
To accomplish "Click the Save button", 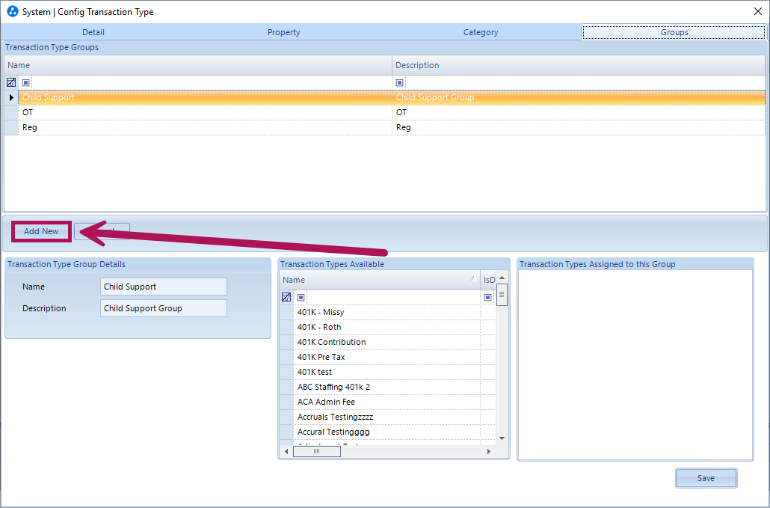I will point(706,478).
